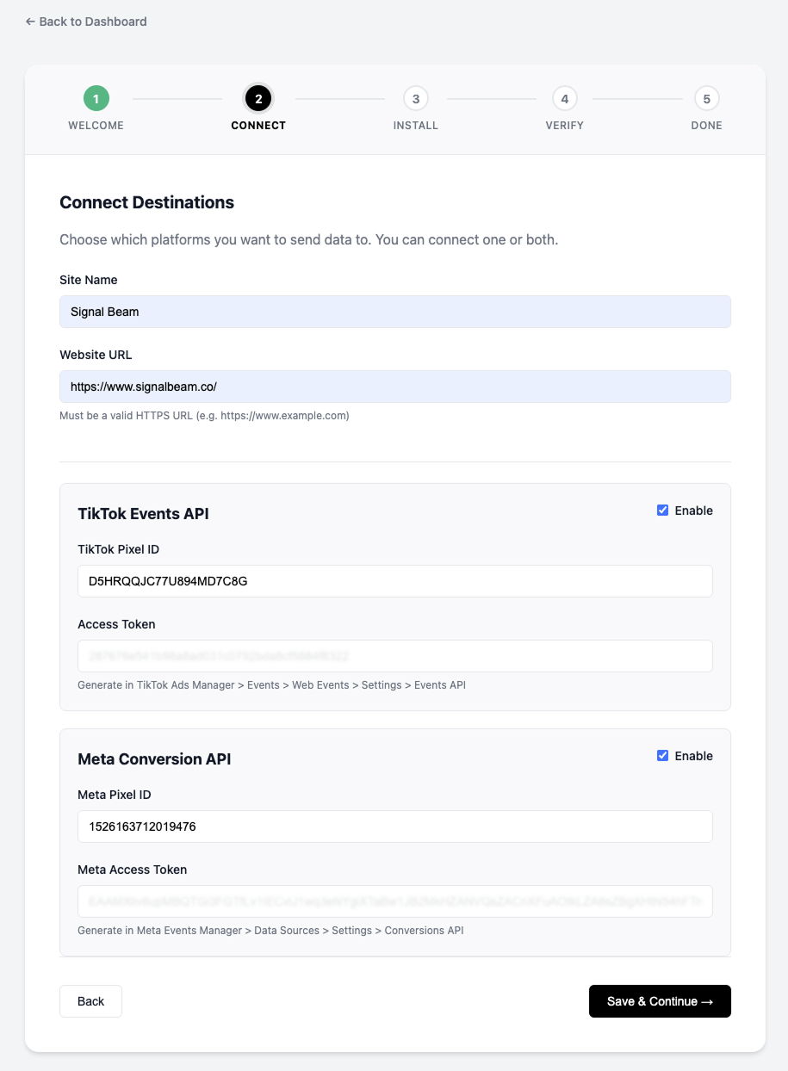The height and width of the screenshot is (1071, 788).
Task: Go to the Welcome step circle
Action: (96, 99)
